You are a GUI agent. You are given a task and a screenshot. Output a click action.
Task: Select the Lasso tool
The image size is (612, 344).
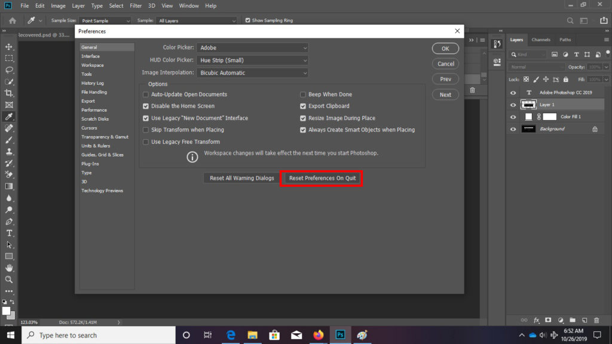[9, 70]
